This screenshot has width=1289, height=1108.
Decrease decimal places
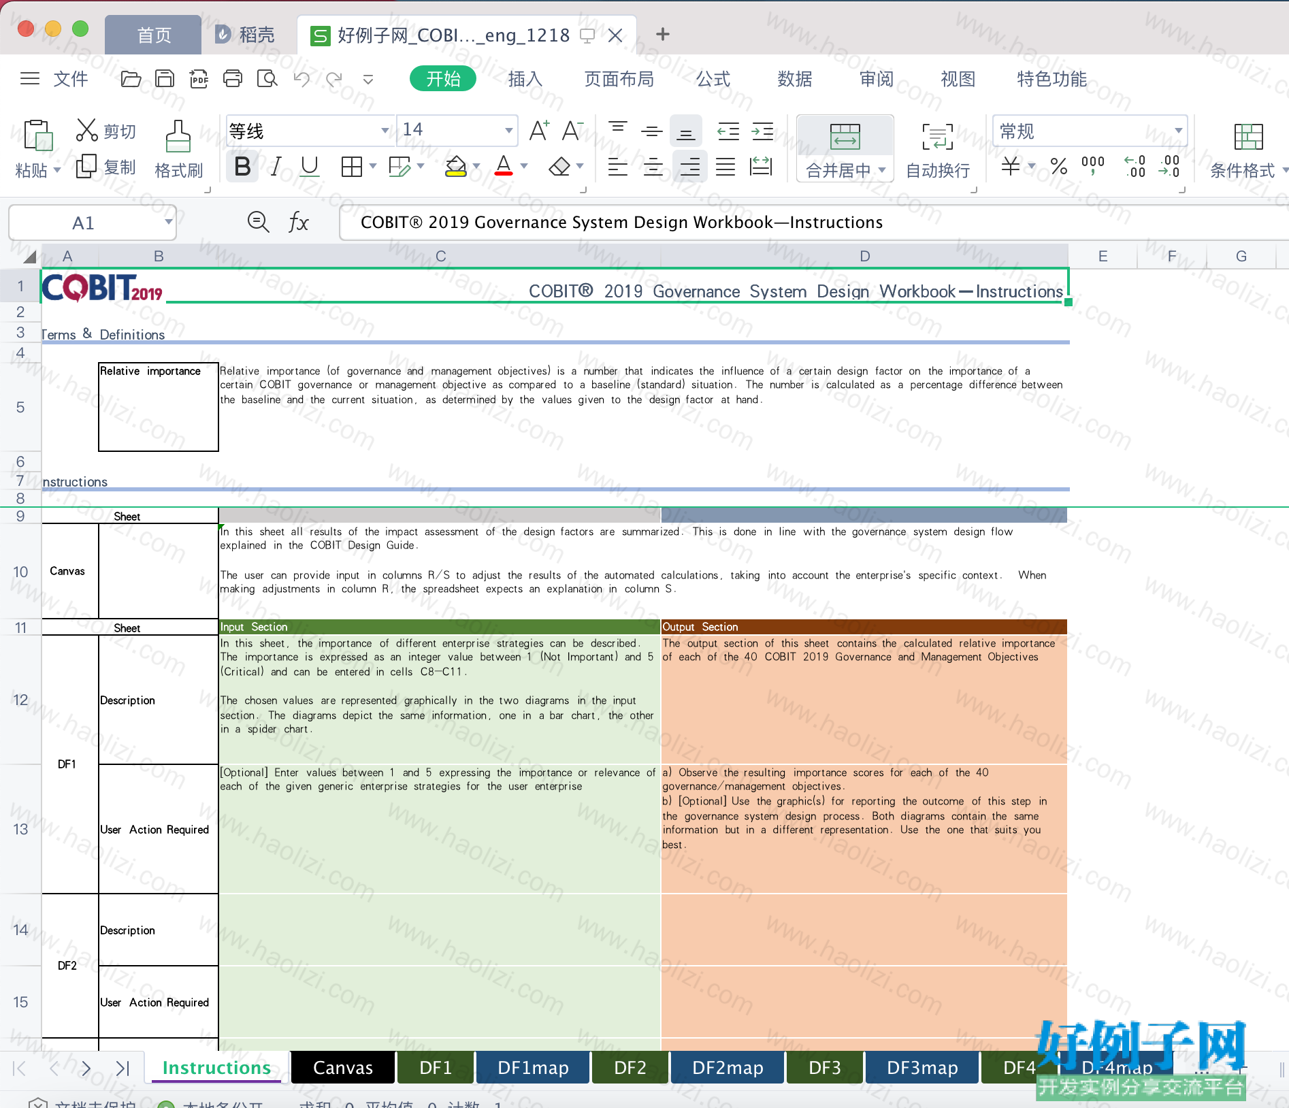pos(1169,166)
